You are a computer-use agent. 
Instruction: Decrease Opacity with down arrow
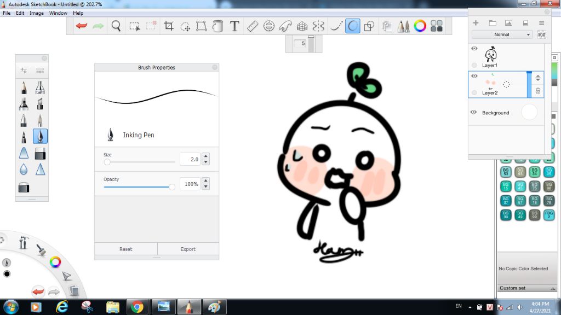(206, 187)
